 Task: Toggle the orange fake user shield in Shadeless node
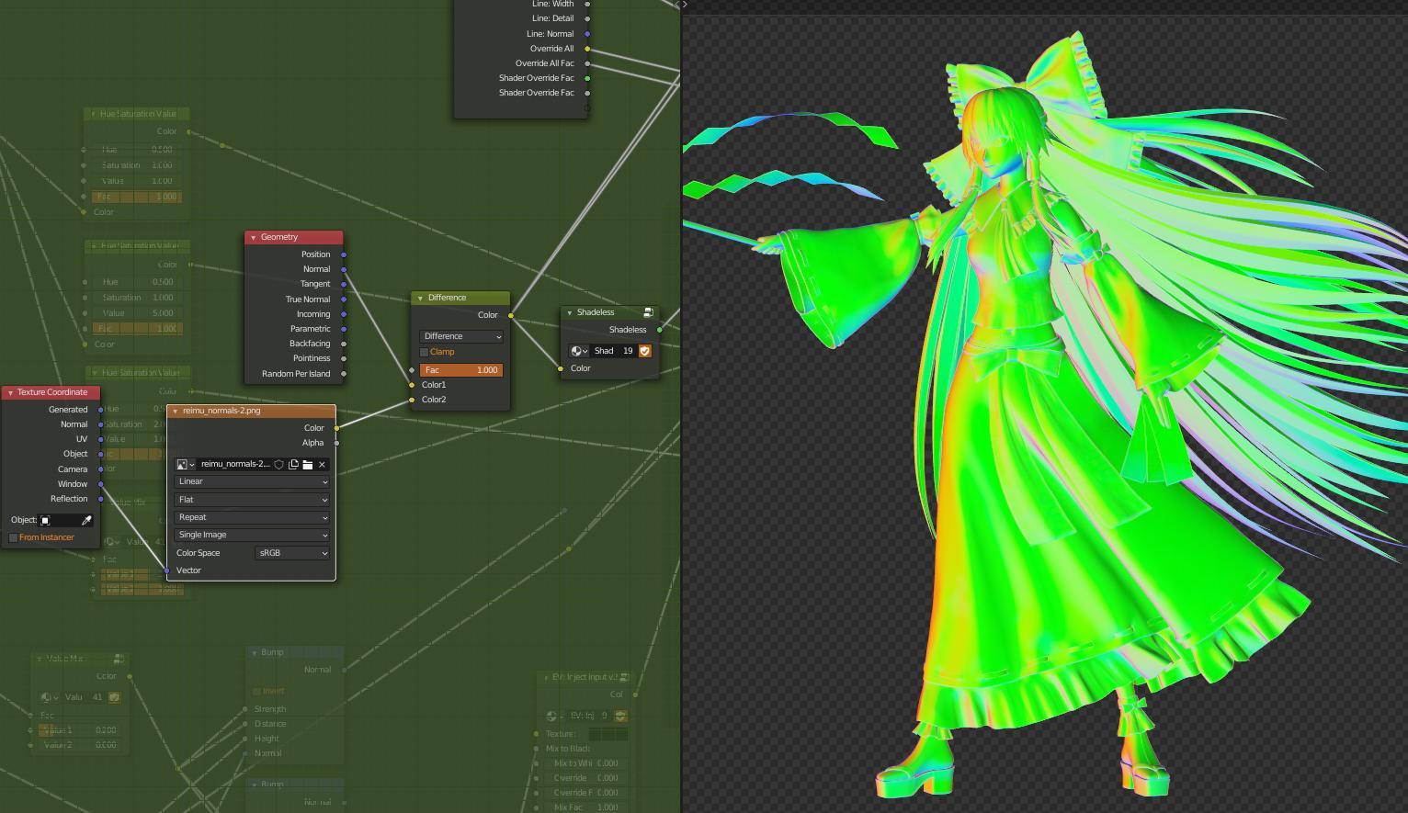[644, 351]
